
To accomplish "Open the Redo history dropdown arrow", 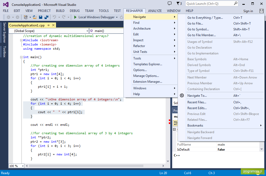I will pyautogui.click(x=68, y=17).
